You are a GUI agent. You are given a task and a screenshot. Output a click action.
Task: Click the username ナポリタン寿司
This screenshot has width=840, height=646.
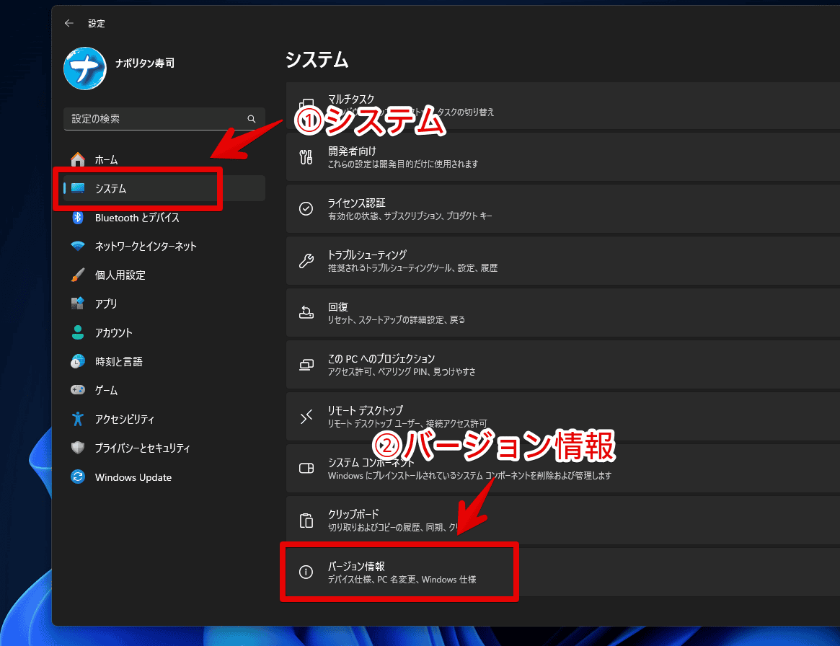click(145, 63)
